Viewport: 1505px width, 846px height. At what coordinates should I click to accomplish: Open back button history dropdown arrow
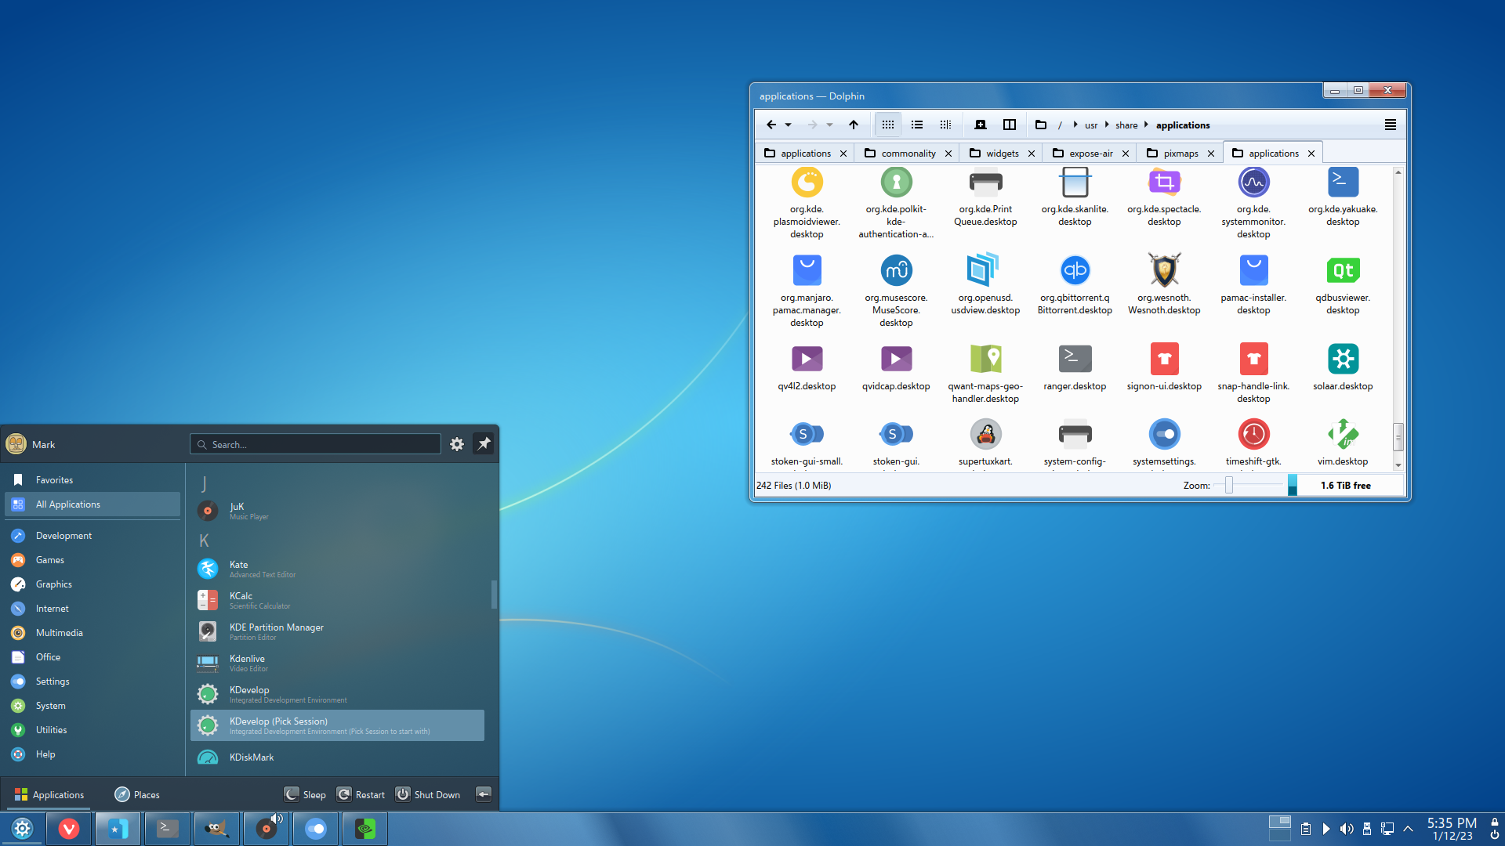(789, 125)
